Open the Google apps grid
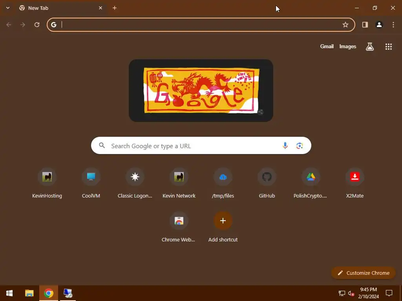 click(x=388, y=46)
